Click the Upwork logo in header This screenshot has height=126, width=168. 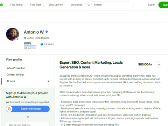click(1, 5)
